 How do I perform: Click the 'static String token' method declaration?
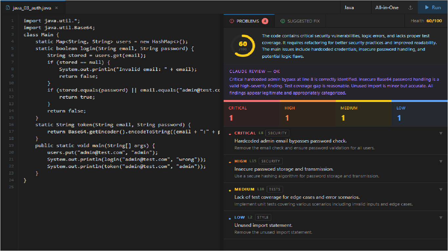[x=113, y=125]
